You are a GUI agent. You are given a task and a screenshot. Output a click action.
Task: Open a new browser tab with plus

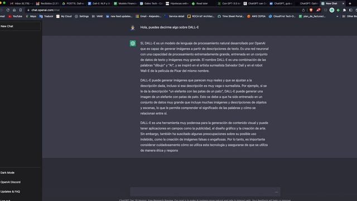coord(350,3)
